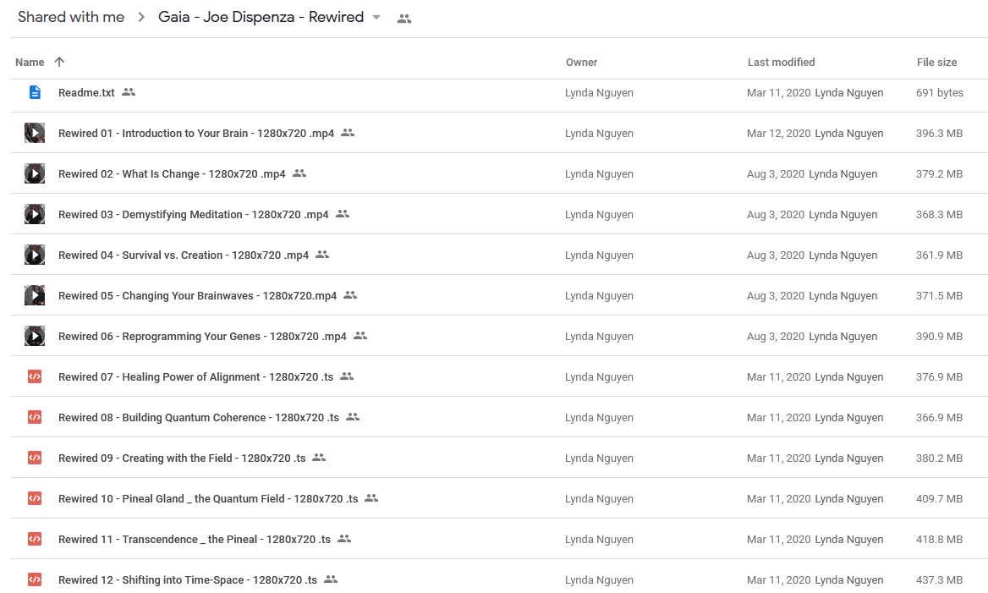Viewport: 988px width, 593px height.
Task: Click video icon of Rewired 01 file
Action: pos(35,133)
